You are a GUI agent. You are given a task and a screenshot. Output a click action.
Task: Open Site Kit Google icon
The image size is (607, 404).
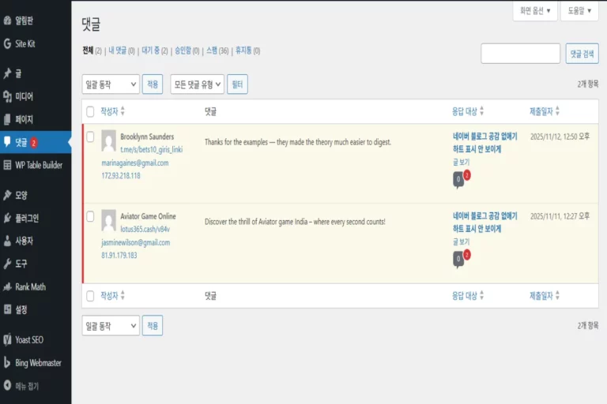(7, 43)
